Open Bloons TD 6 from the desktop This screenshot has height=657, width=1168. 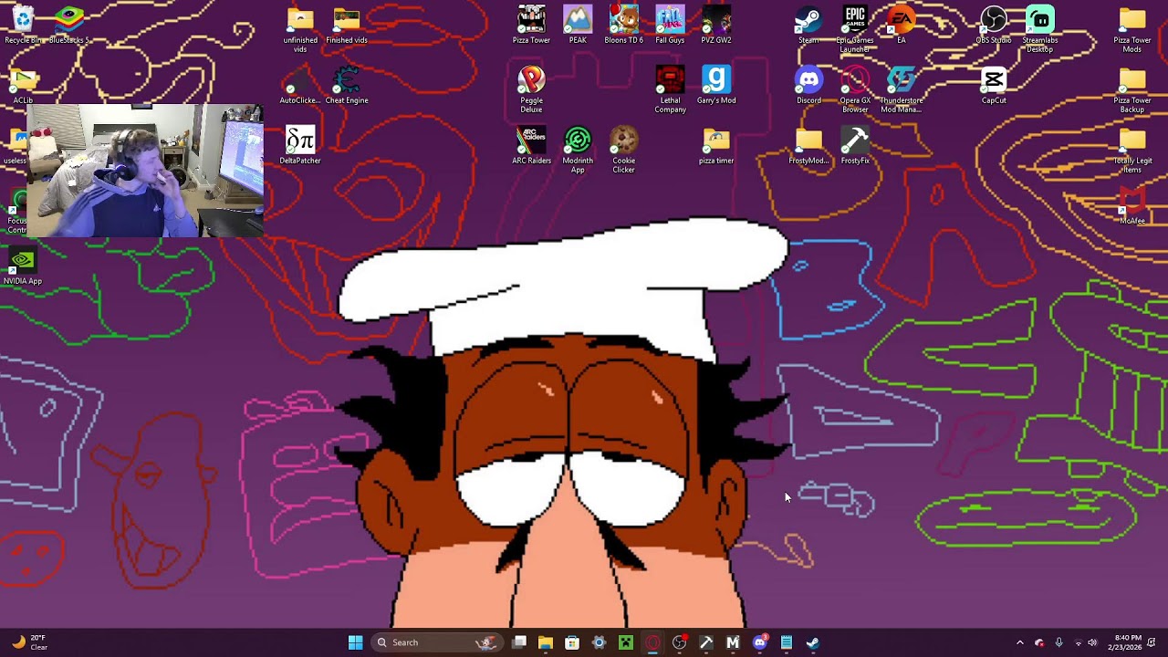click(624, 25)
